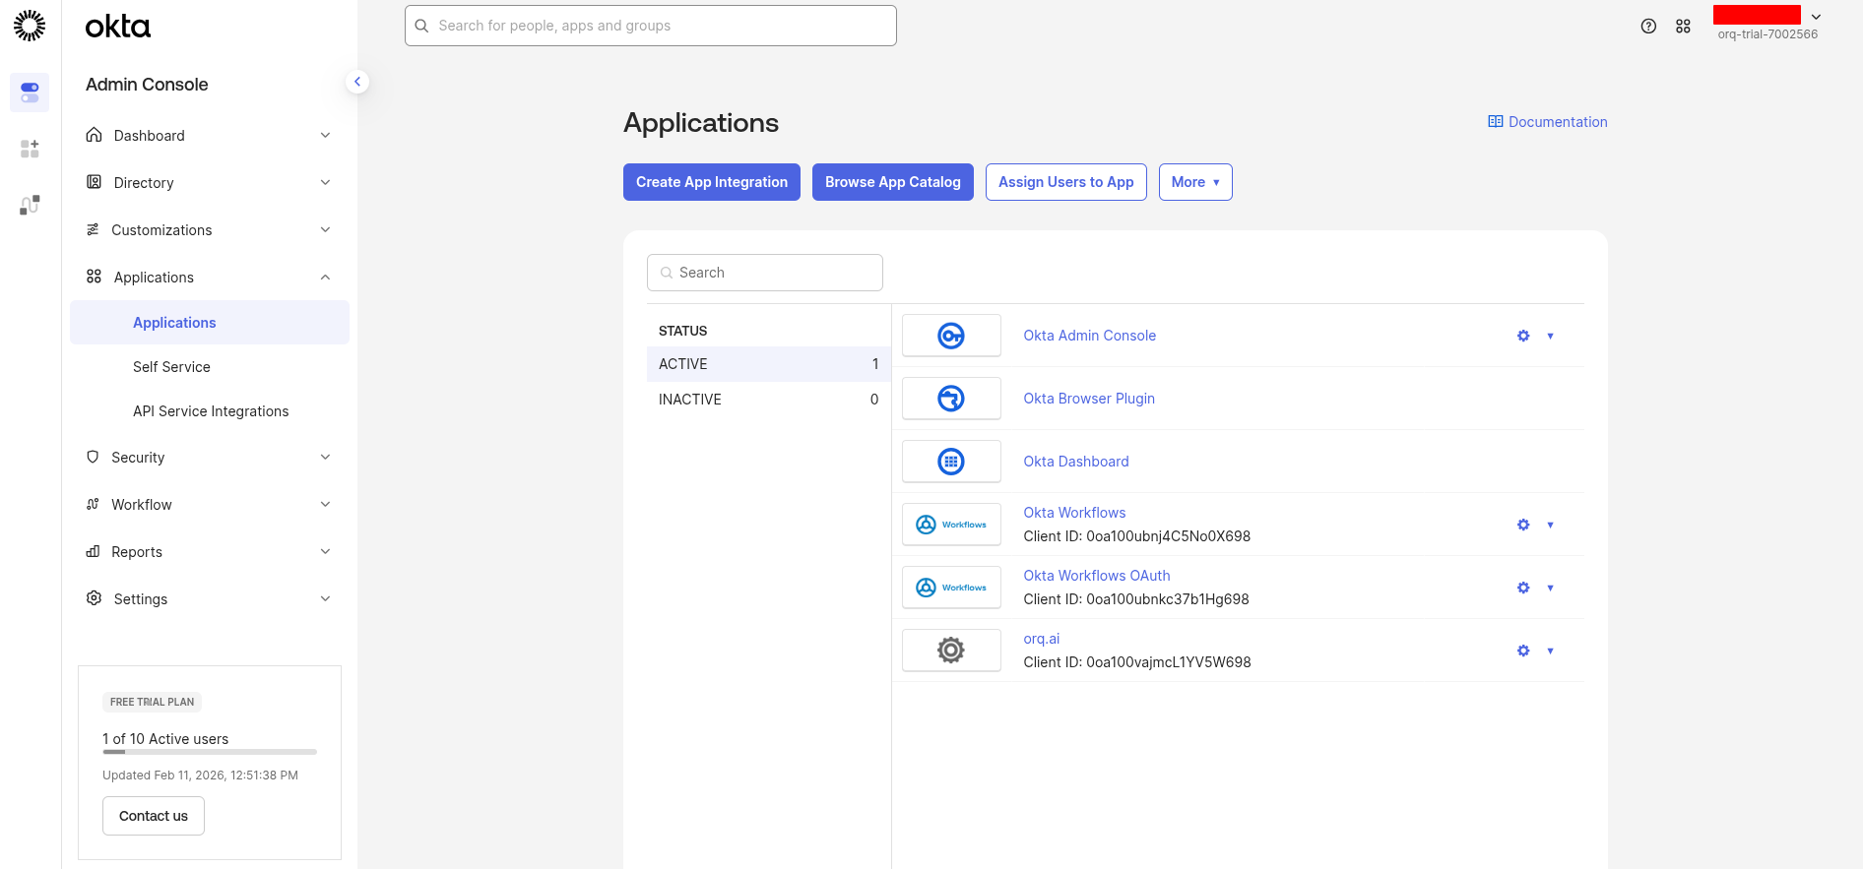Expand the Dashboard menu chevron
The image size is (1863, 869).
tap(325, 135)
